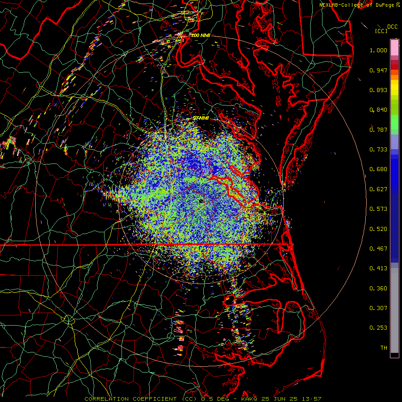402x402 pixels.
Task: Select the 0.680 scale value
Action: tap(378, 169)
